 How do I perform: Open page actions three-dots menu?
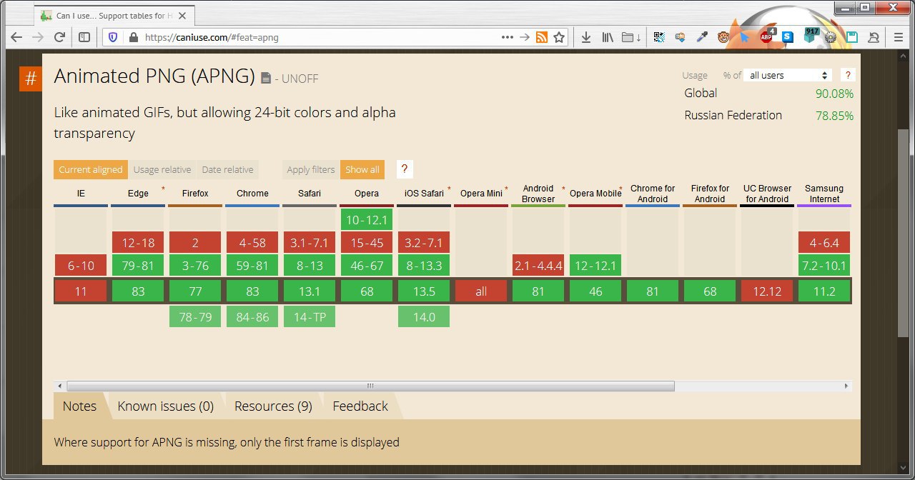[508, 37]
